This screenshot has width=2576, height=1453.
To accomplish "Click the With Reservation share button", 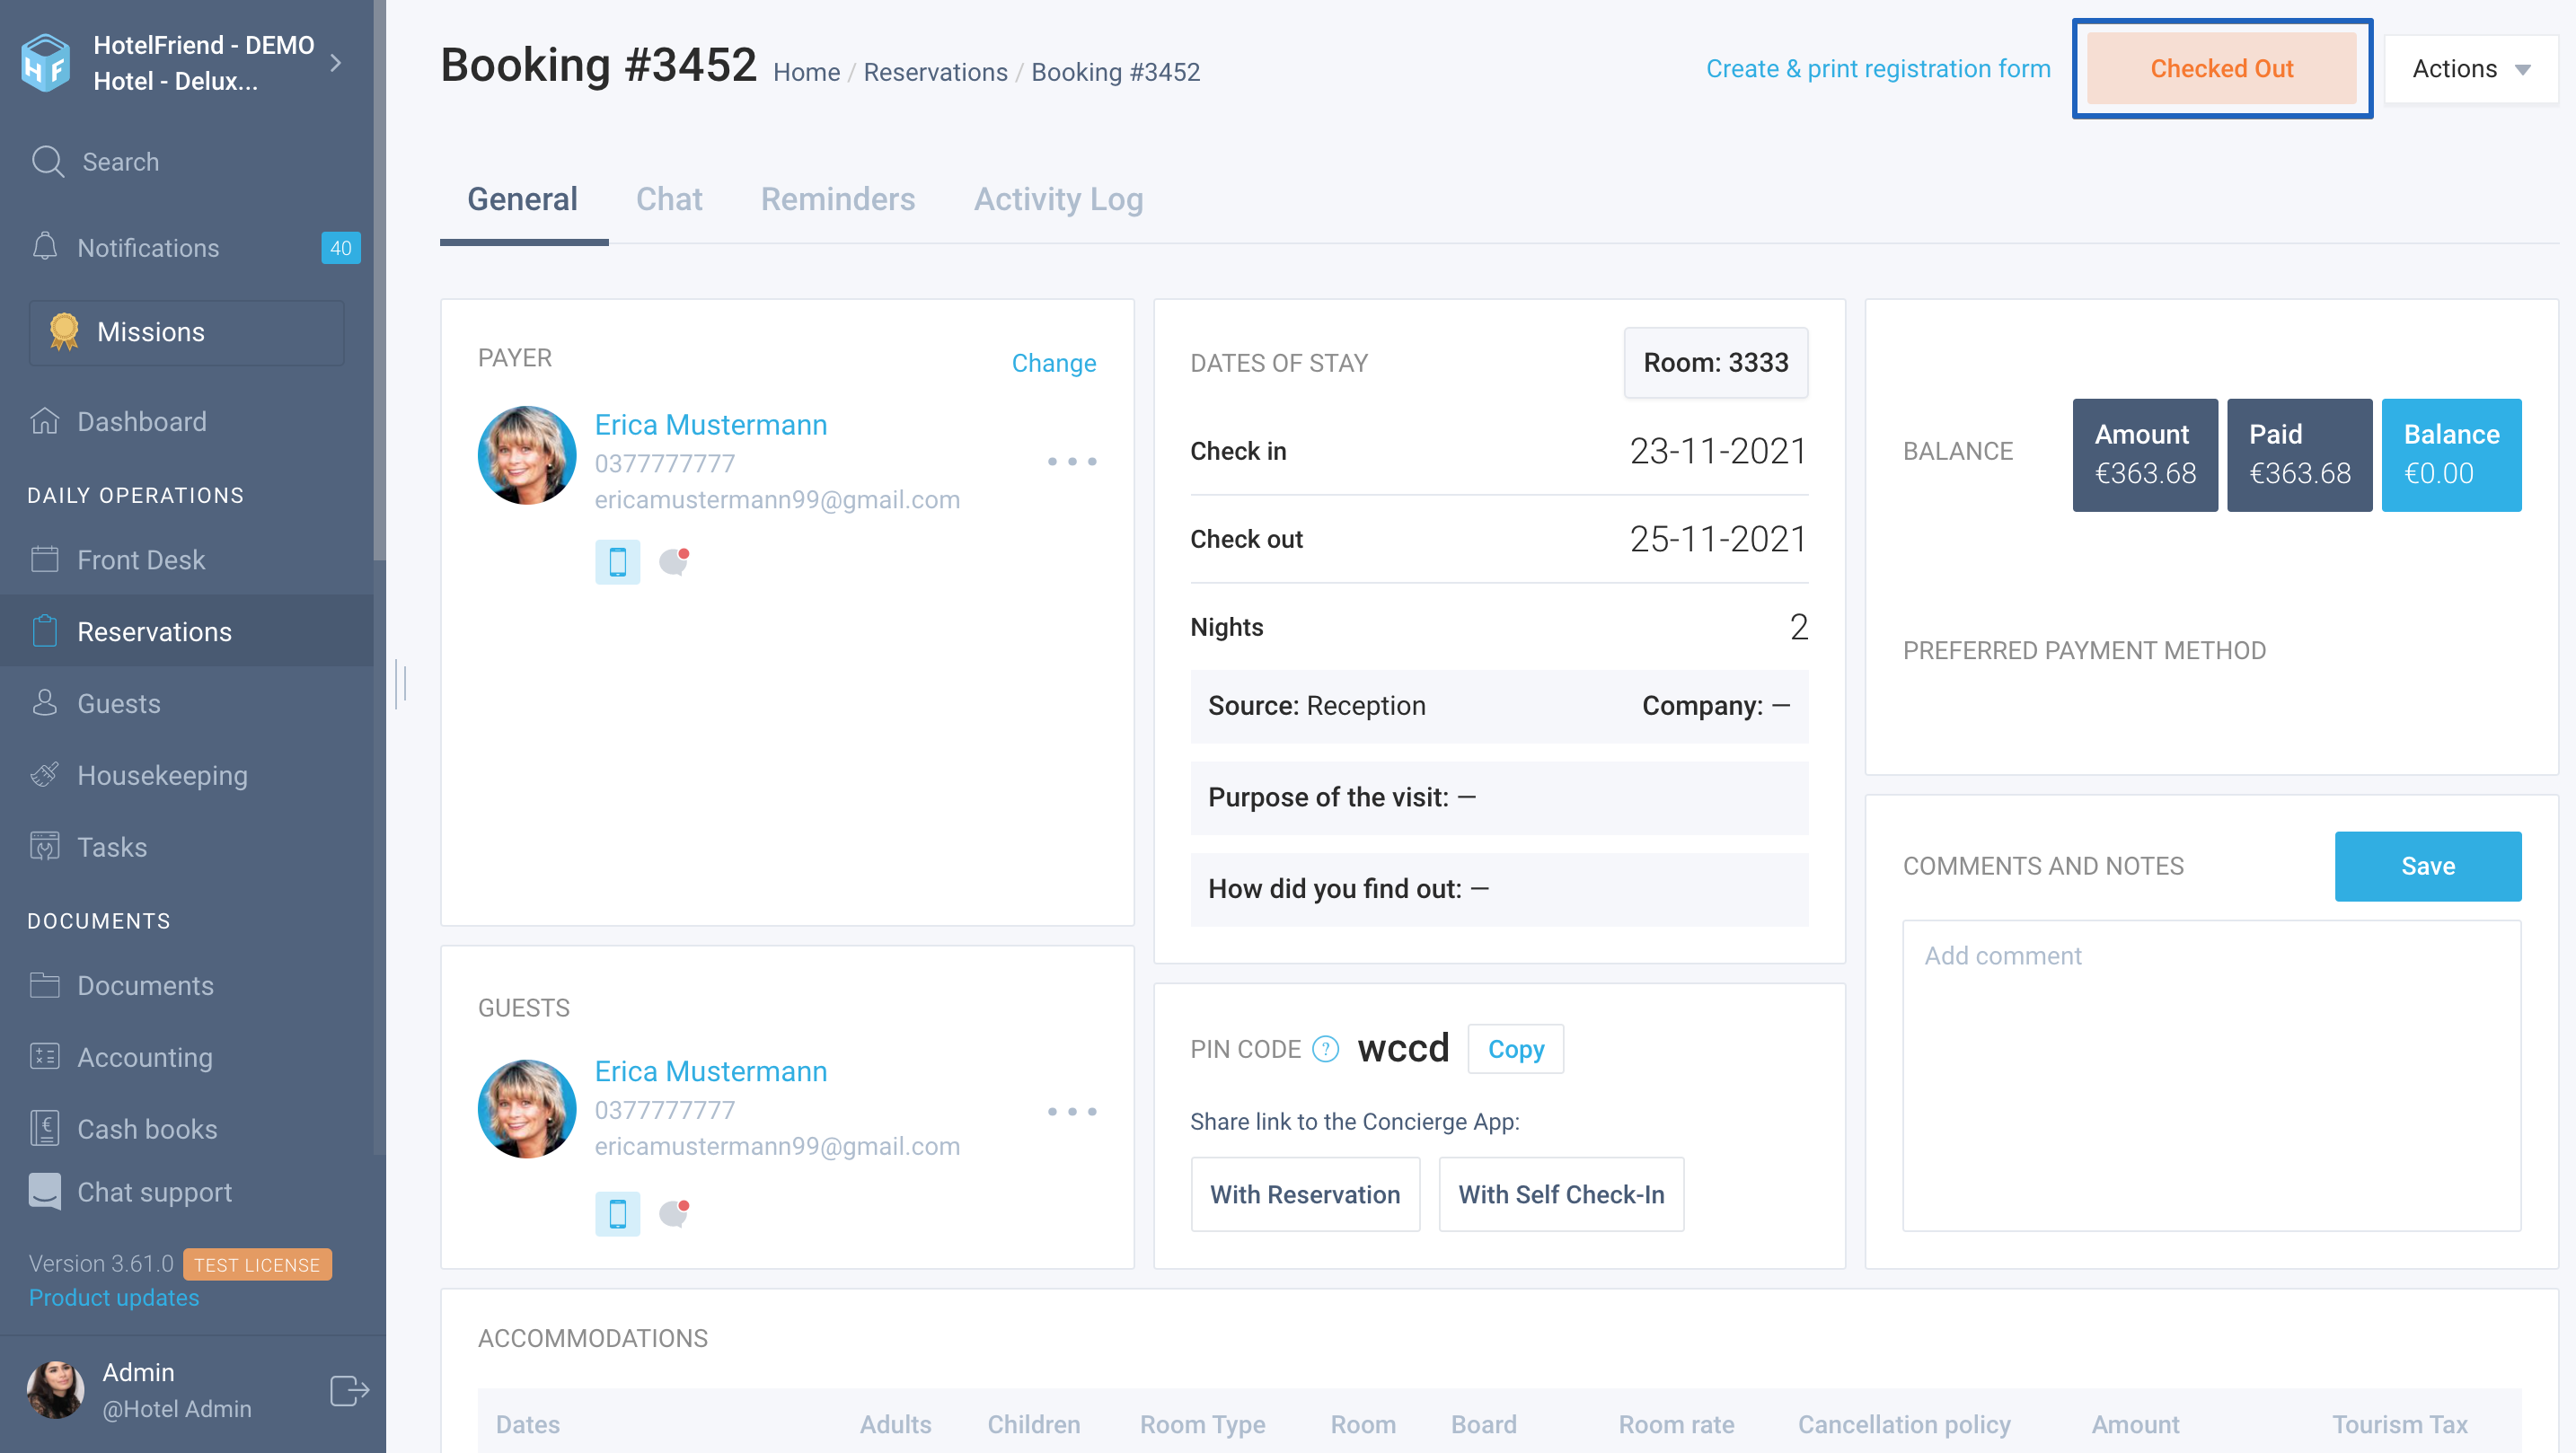I will (1305, 1194).
